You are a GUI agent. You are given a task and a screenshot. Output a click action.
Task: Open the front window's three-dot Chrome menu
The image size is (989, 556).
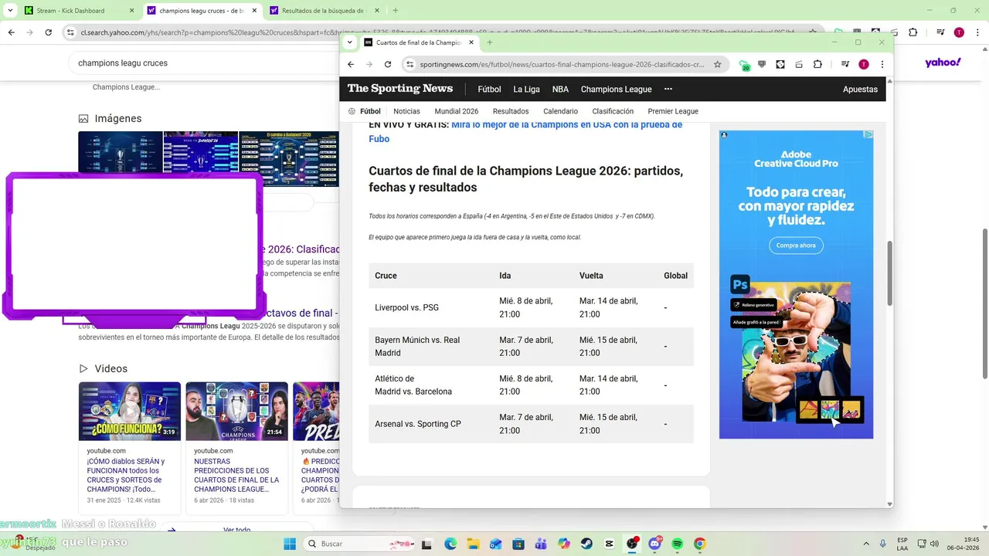[x=881, y=65]
